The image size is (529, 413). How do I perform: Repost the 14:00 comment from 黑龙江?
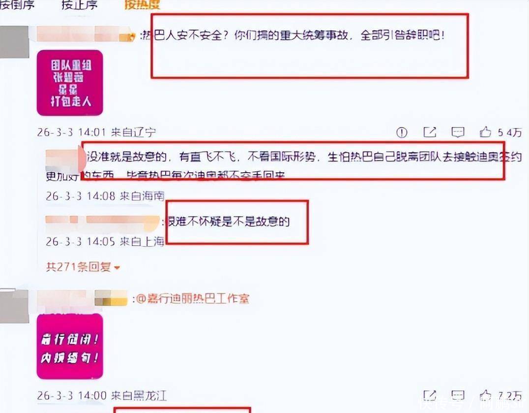[430, 395]
